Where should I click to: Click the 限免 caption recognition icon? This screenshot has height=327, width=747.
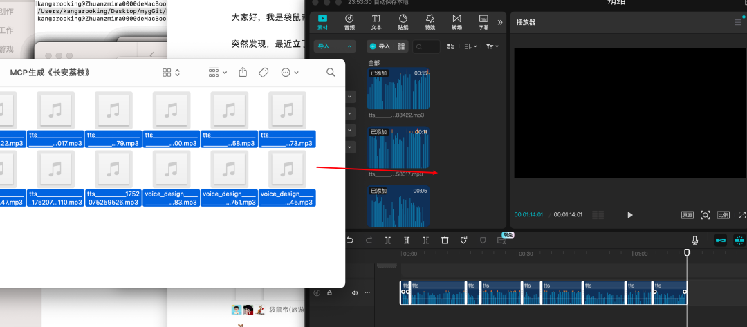click(502, 239)
